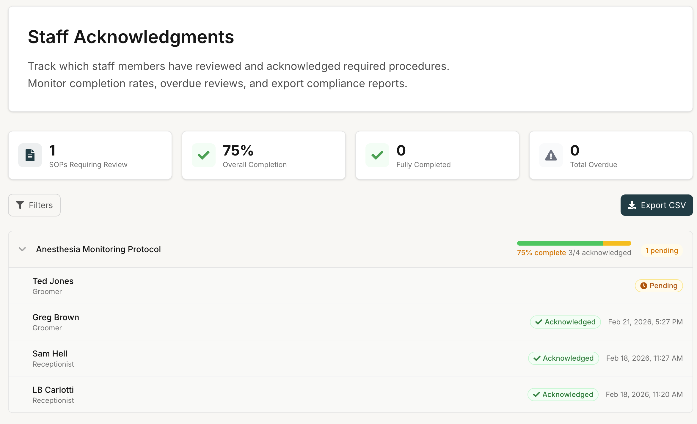Click the warning triangle icon for Total Overdue
697x424 pixels.
tap(551, 155)
